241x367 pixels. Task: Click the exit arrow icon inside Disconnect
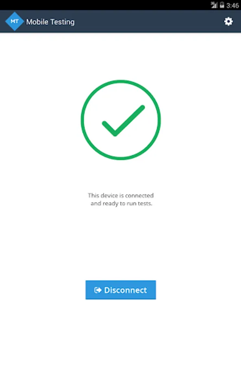pyautogui.click(x=98, y=290)
